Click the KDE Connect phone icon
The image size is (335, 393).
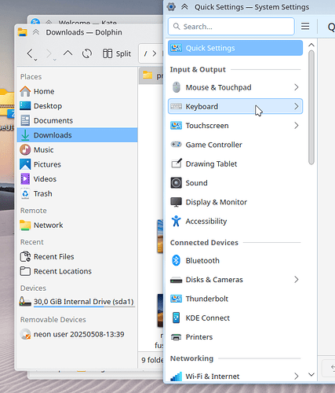point(177,318)
